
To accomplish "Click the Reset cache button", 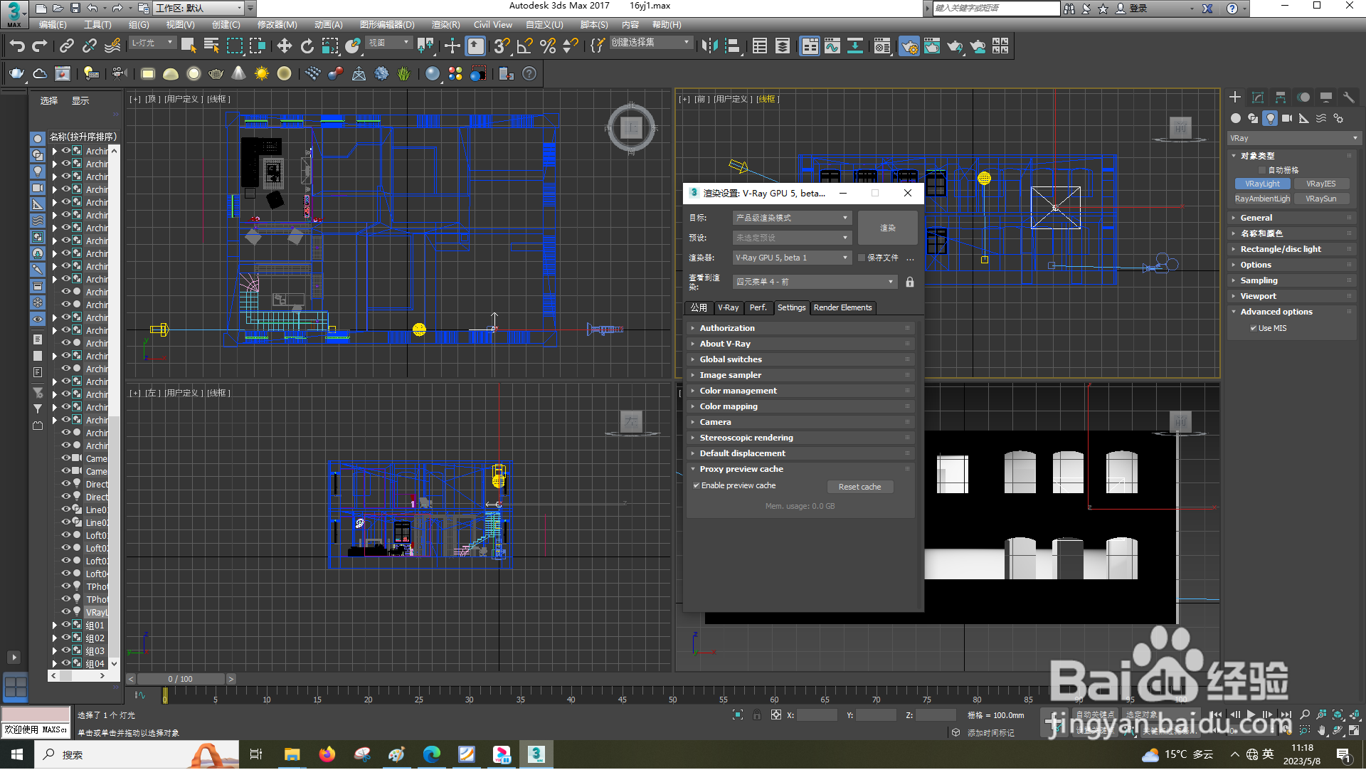I will 859,487.
